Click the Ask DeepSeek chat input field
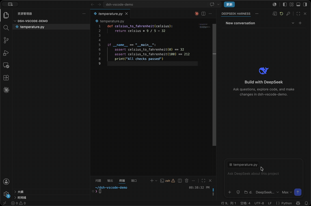This screenshot has width=311, height=206. [264, 173]
